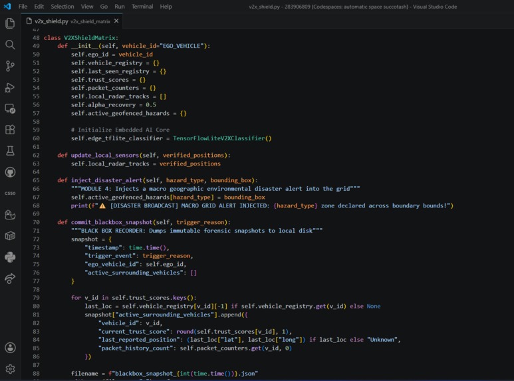Open the Explorer view in the activity bar
The height and width of the screenshot is (381, 514).
click(10, 23)
